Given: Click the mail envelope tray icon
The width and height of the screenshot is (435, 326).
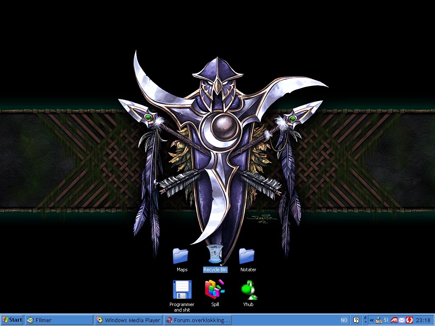Looking at the screenshot, I should pyautogui.click(x=402, y=320).
